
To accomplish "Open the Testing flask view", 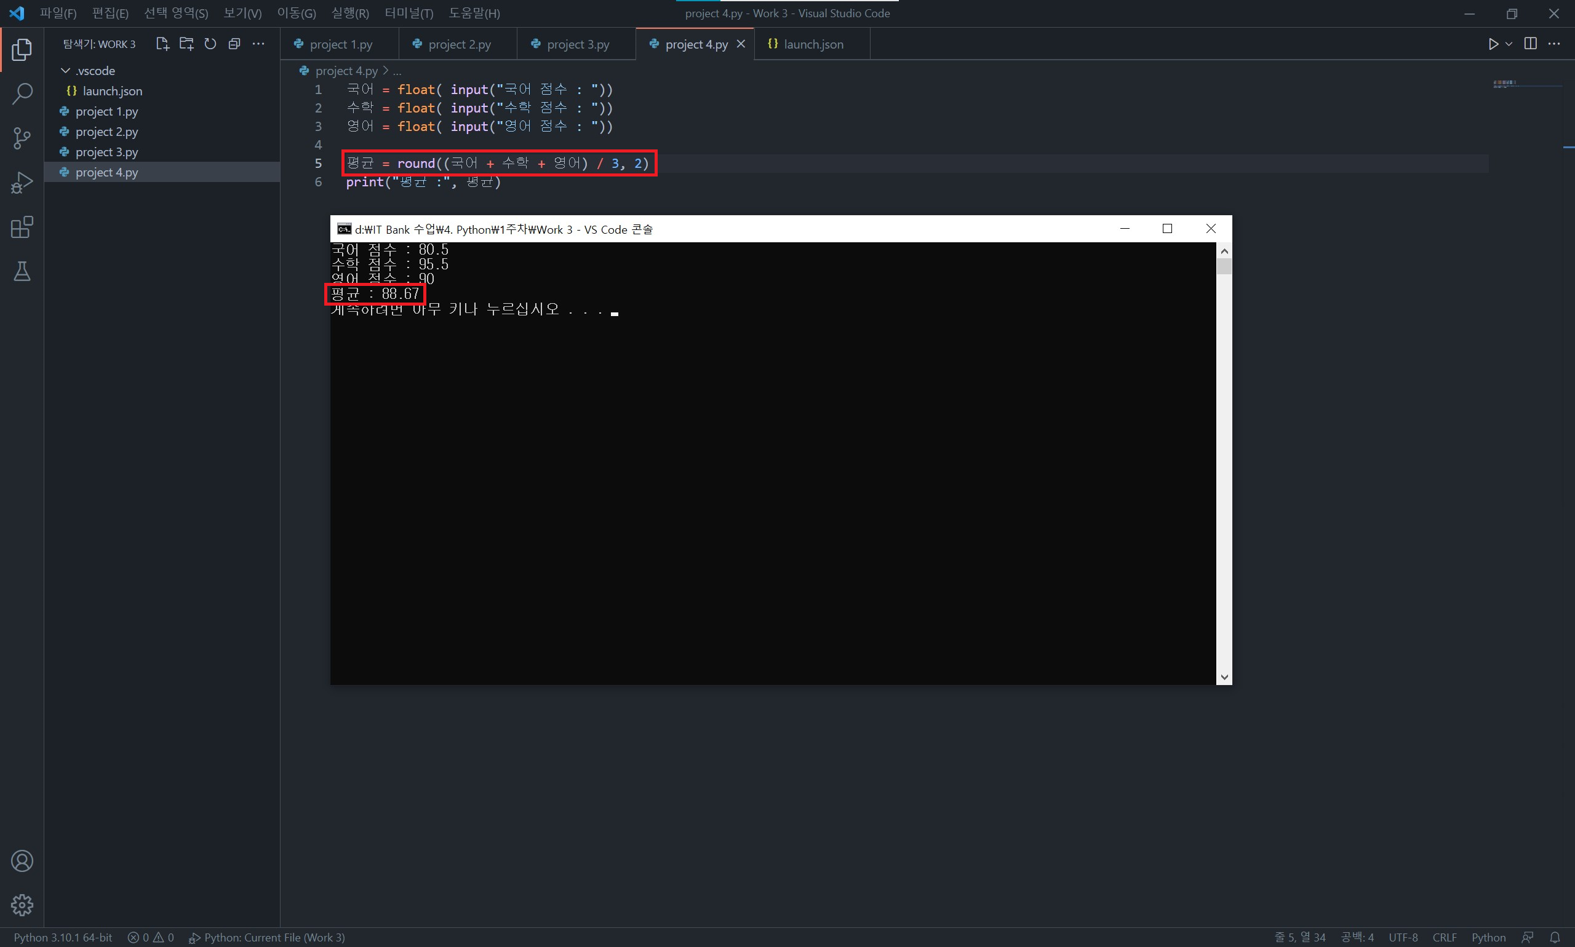I will tap(22, 271).
